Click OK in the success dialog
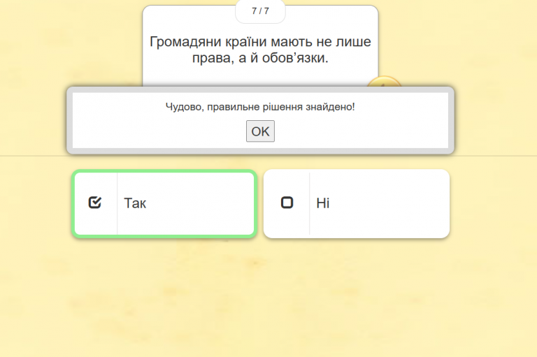This screenshot has height=357, width=537. [260, 131]
